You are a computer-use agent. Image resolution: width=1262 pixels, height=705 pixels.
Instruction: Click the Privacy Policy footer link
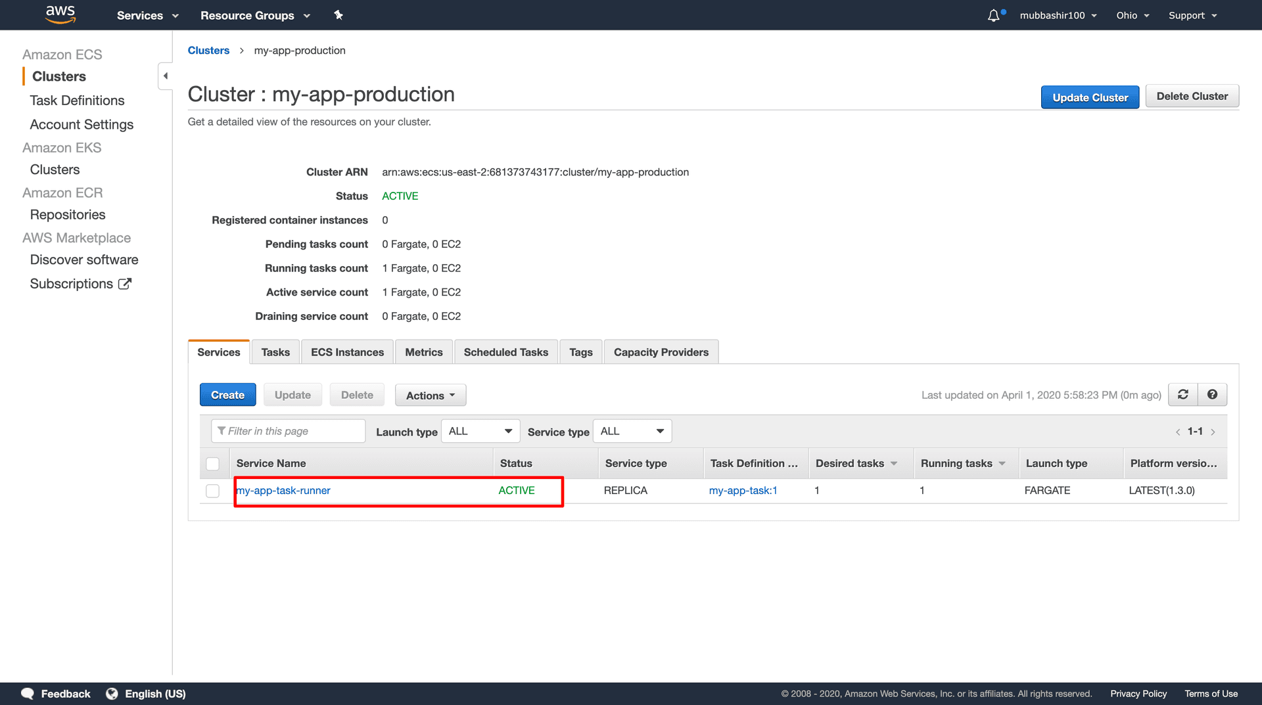coord(1138,694)
